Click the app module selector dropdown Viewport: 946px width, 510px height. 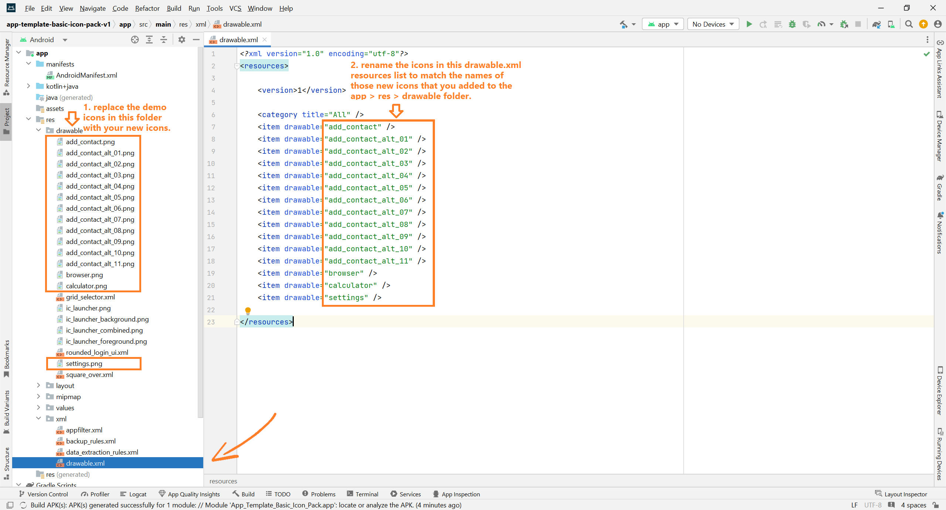coord(662,24)
